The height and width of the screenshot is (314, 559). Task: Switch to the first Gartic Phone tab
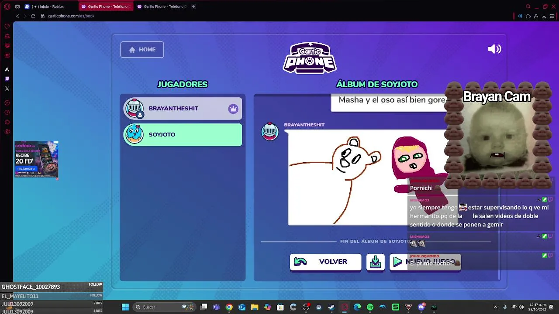click(106, 7)
